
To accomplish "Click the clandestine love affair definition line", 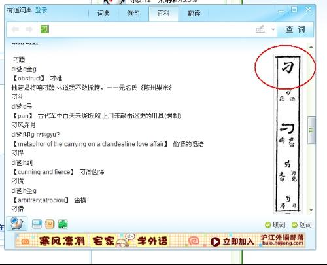I will click(108, 144).
